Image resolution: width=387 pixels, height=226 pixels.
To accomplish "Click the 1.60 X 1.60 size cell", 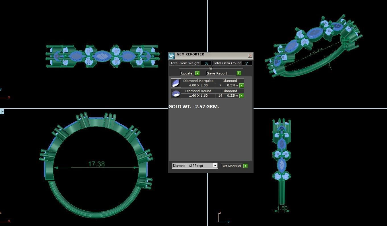I will [198, 96].
